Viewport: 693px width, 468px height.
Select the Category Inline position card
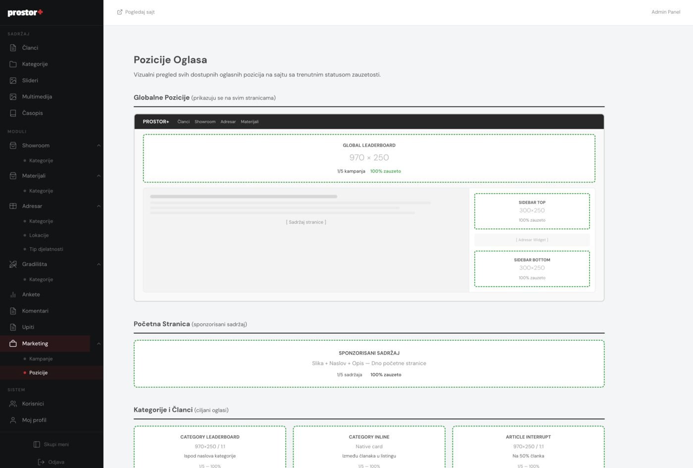pos(369,447)
